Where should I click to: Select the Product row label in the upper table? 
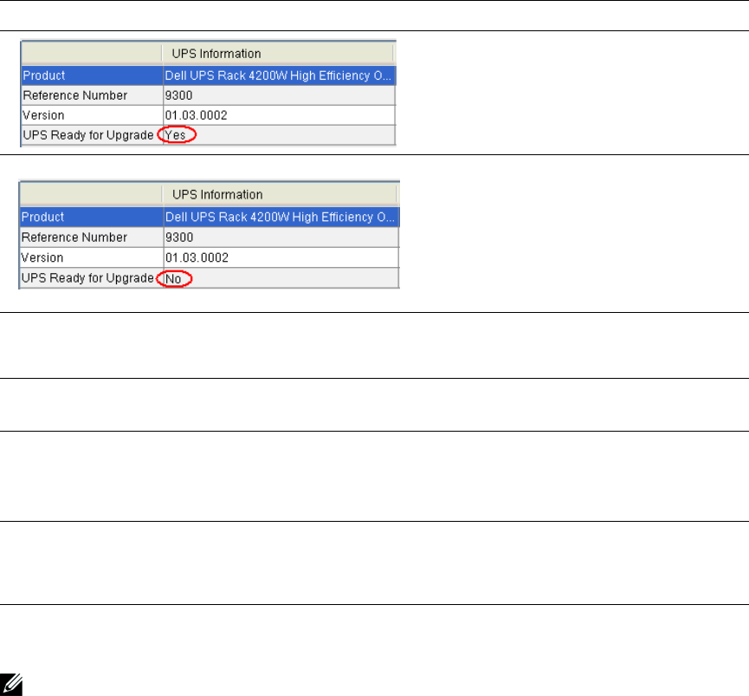(x=44, y=75)
